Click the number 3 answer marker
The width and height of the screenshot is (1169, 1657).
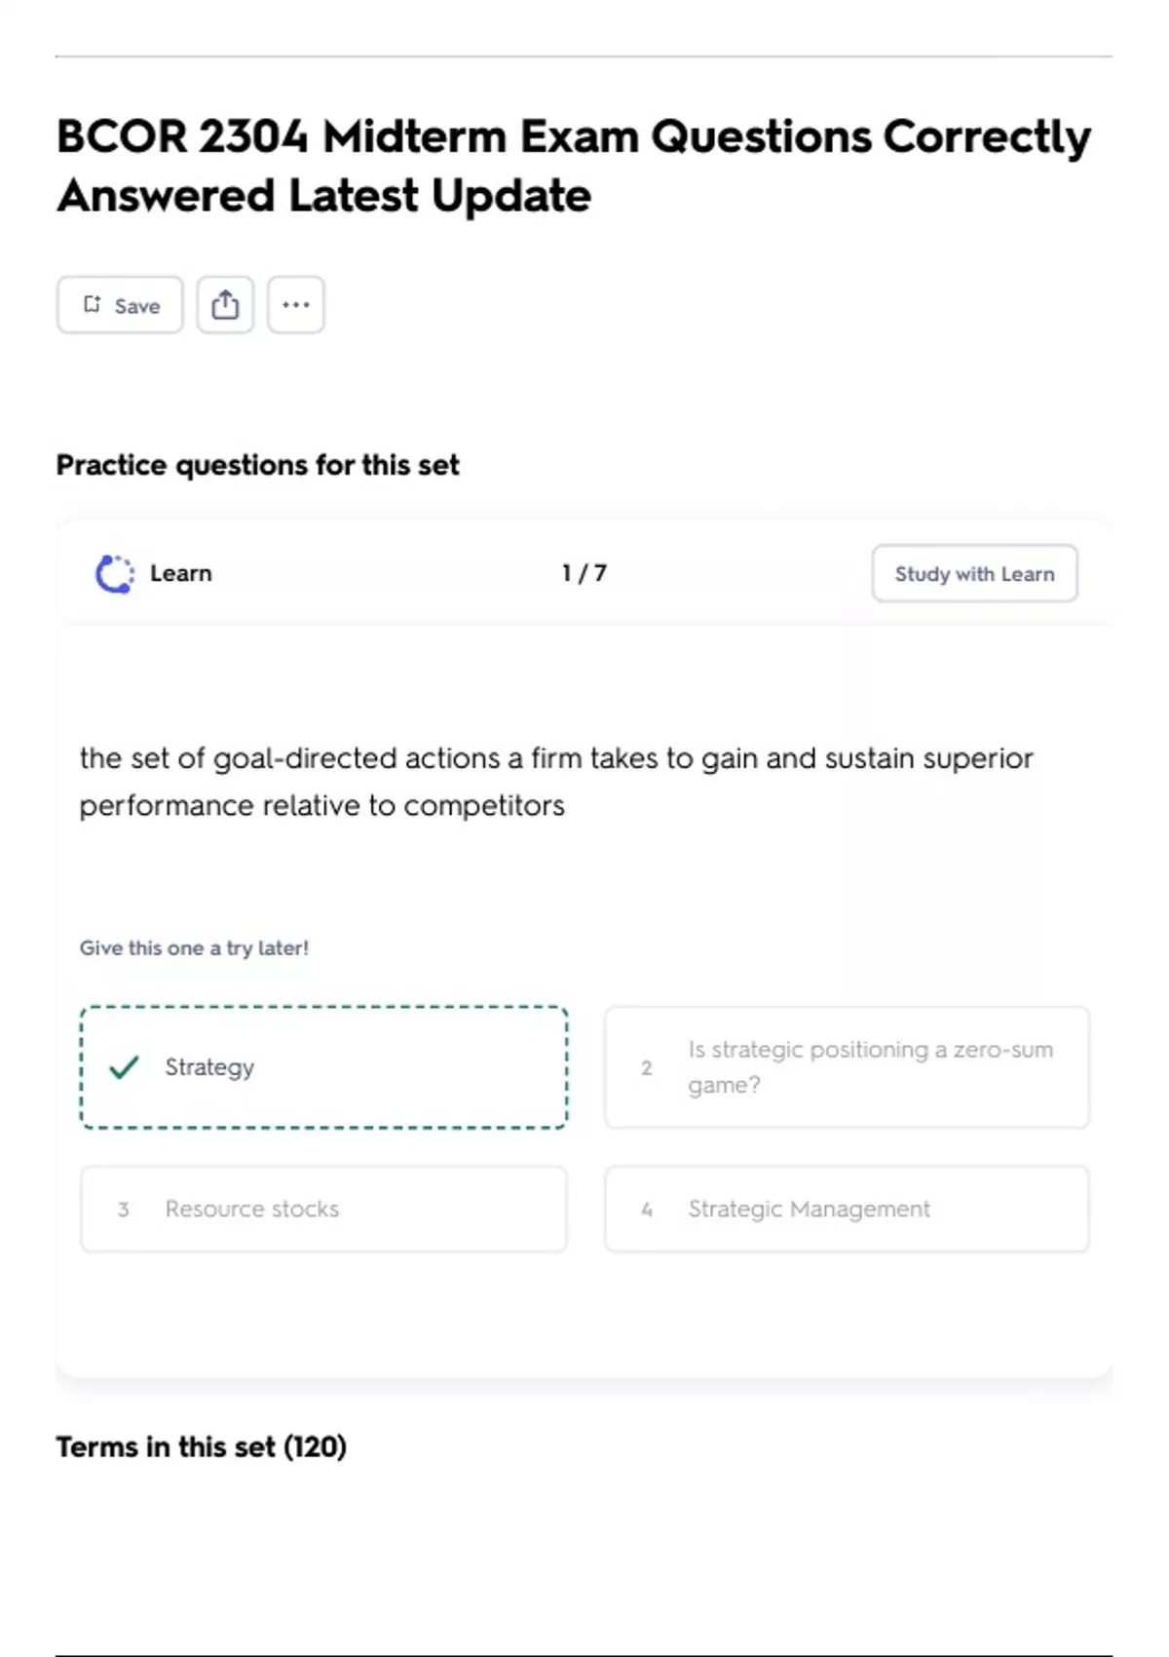(124, 1210)
